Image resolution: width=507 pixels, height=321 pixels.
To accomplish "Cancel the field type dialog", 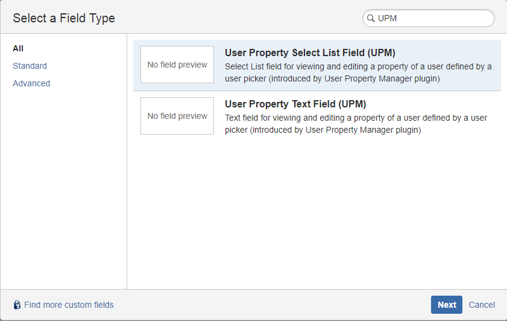I will click(x=482, y=305).
